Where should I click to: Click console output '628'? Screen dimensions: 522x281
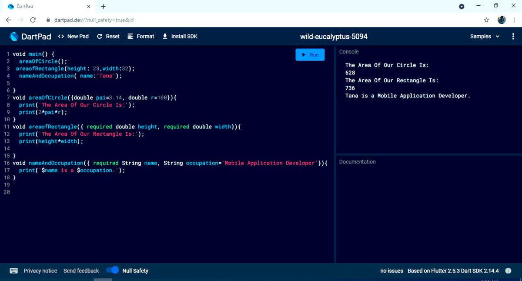350,73
